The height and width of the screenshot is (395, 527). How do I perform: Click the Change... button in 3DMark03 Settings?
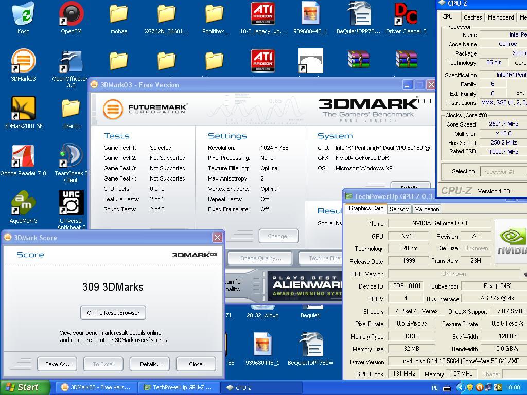pos(278,236)
